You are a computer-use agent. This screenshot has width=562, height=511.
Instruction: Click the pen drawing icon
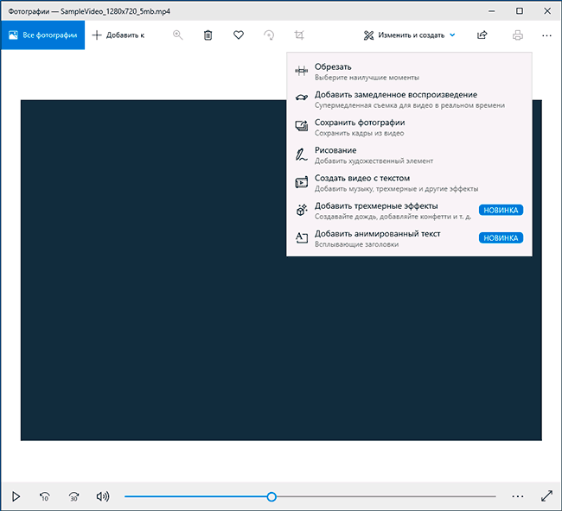[x=302, y=155]
